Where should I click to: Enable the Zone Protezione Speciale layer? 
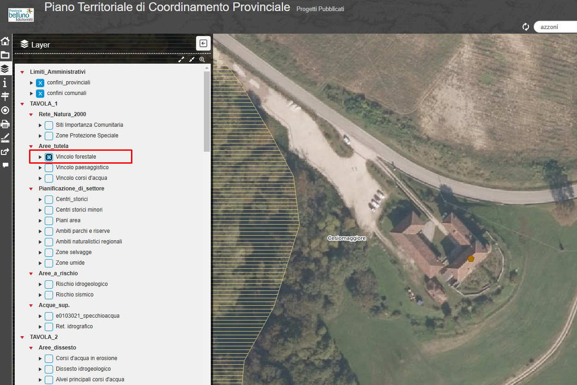(49, 136)
